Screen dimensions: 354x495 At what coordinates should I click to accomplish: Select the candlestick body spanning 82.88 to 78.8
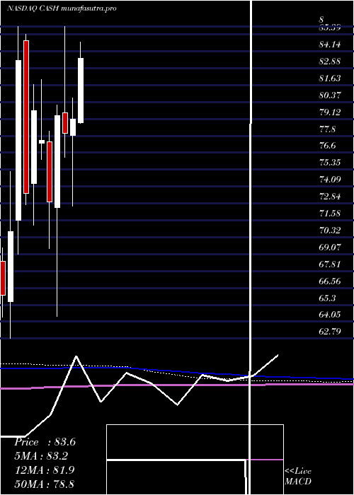81,91
